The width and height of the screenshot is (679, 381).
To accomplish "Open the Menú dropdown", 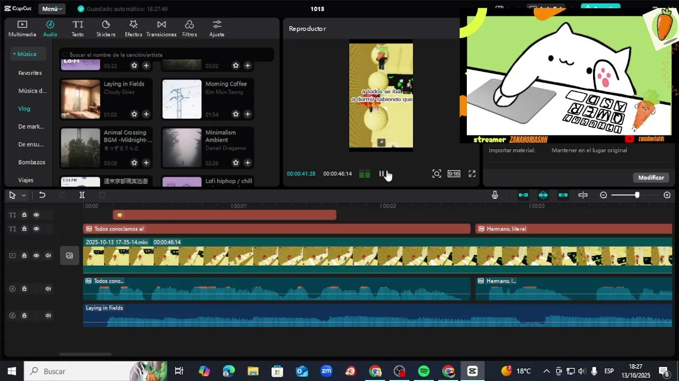I will point(52,8).
